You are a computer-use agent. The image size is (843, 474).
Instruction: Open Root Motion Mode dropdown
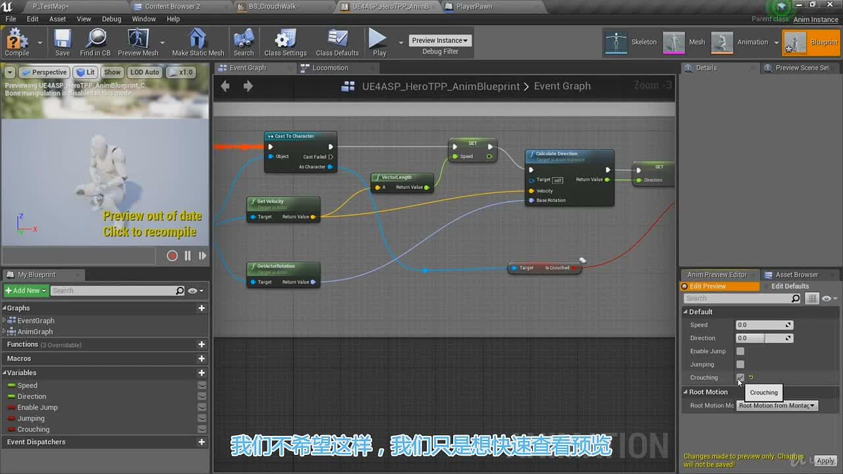click(x=777, y=406)
